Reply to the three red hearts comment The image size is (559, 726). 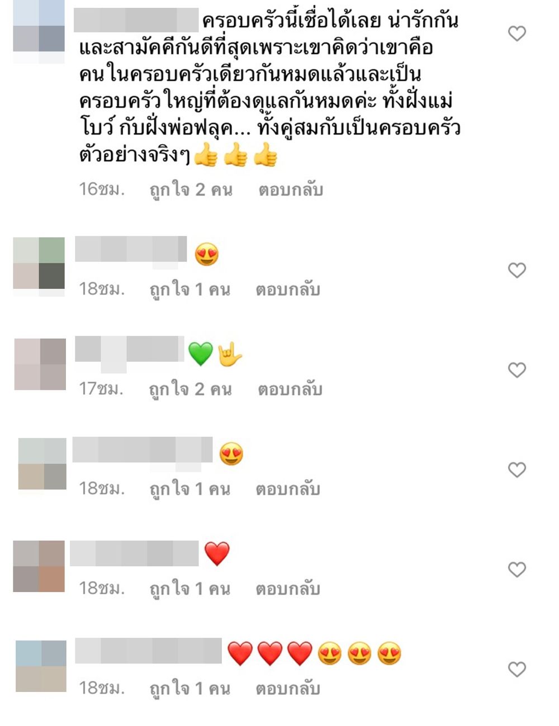[288, 688]
